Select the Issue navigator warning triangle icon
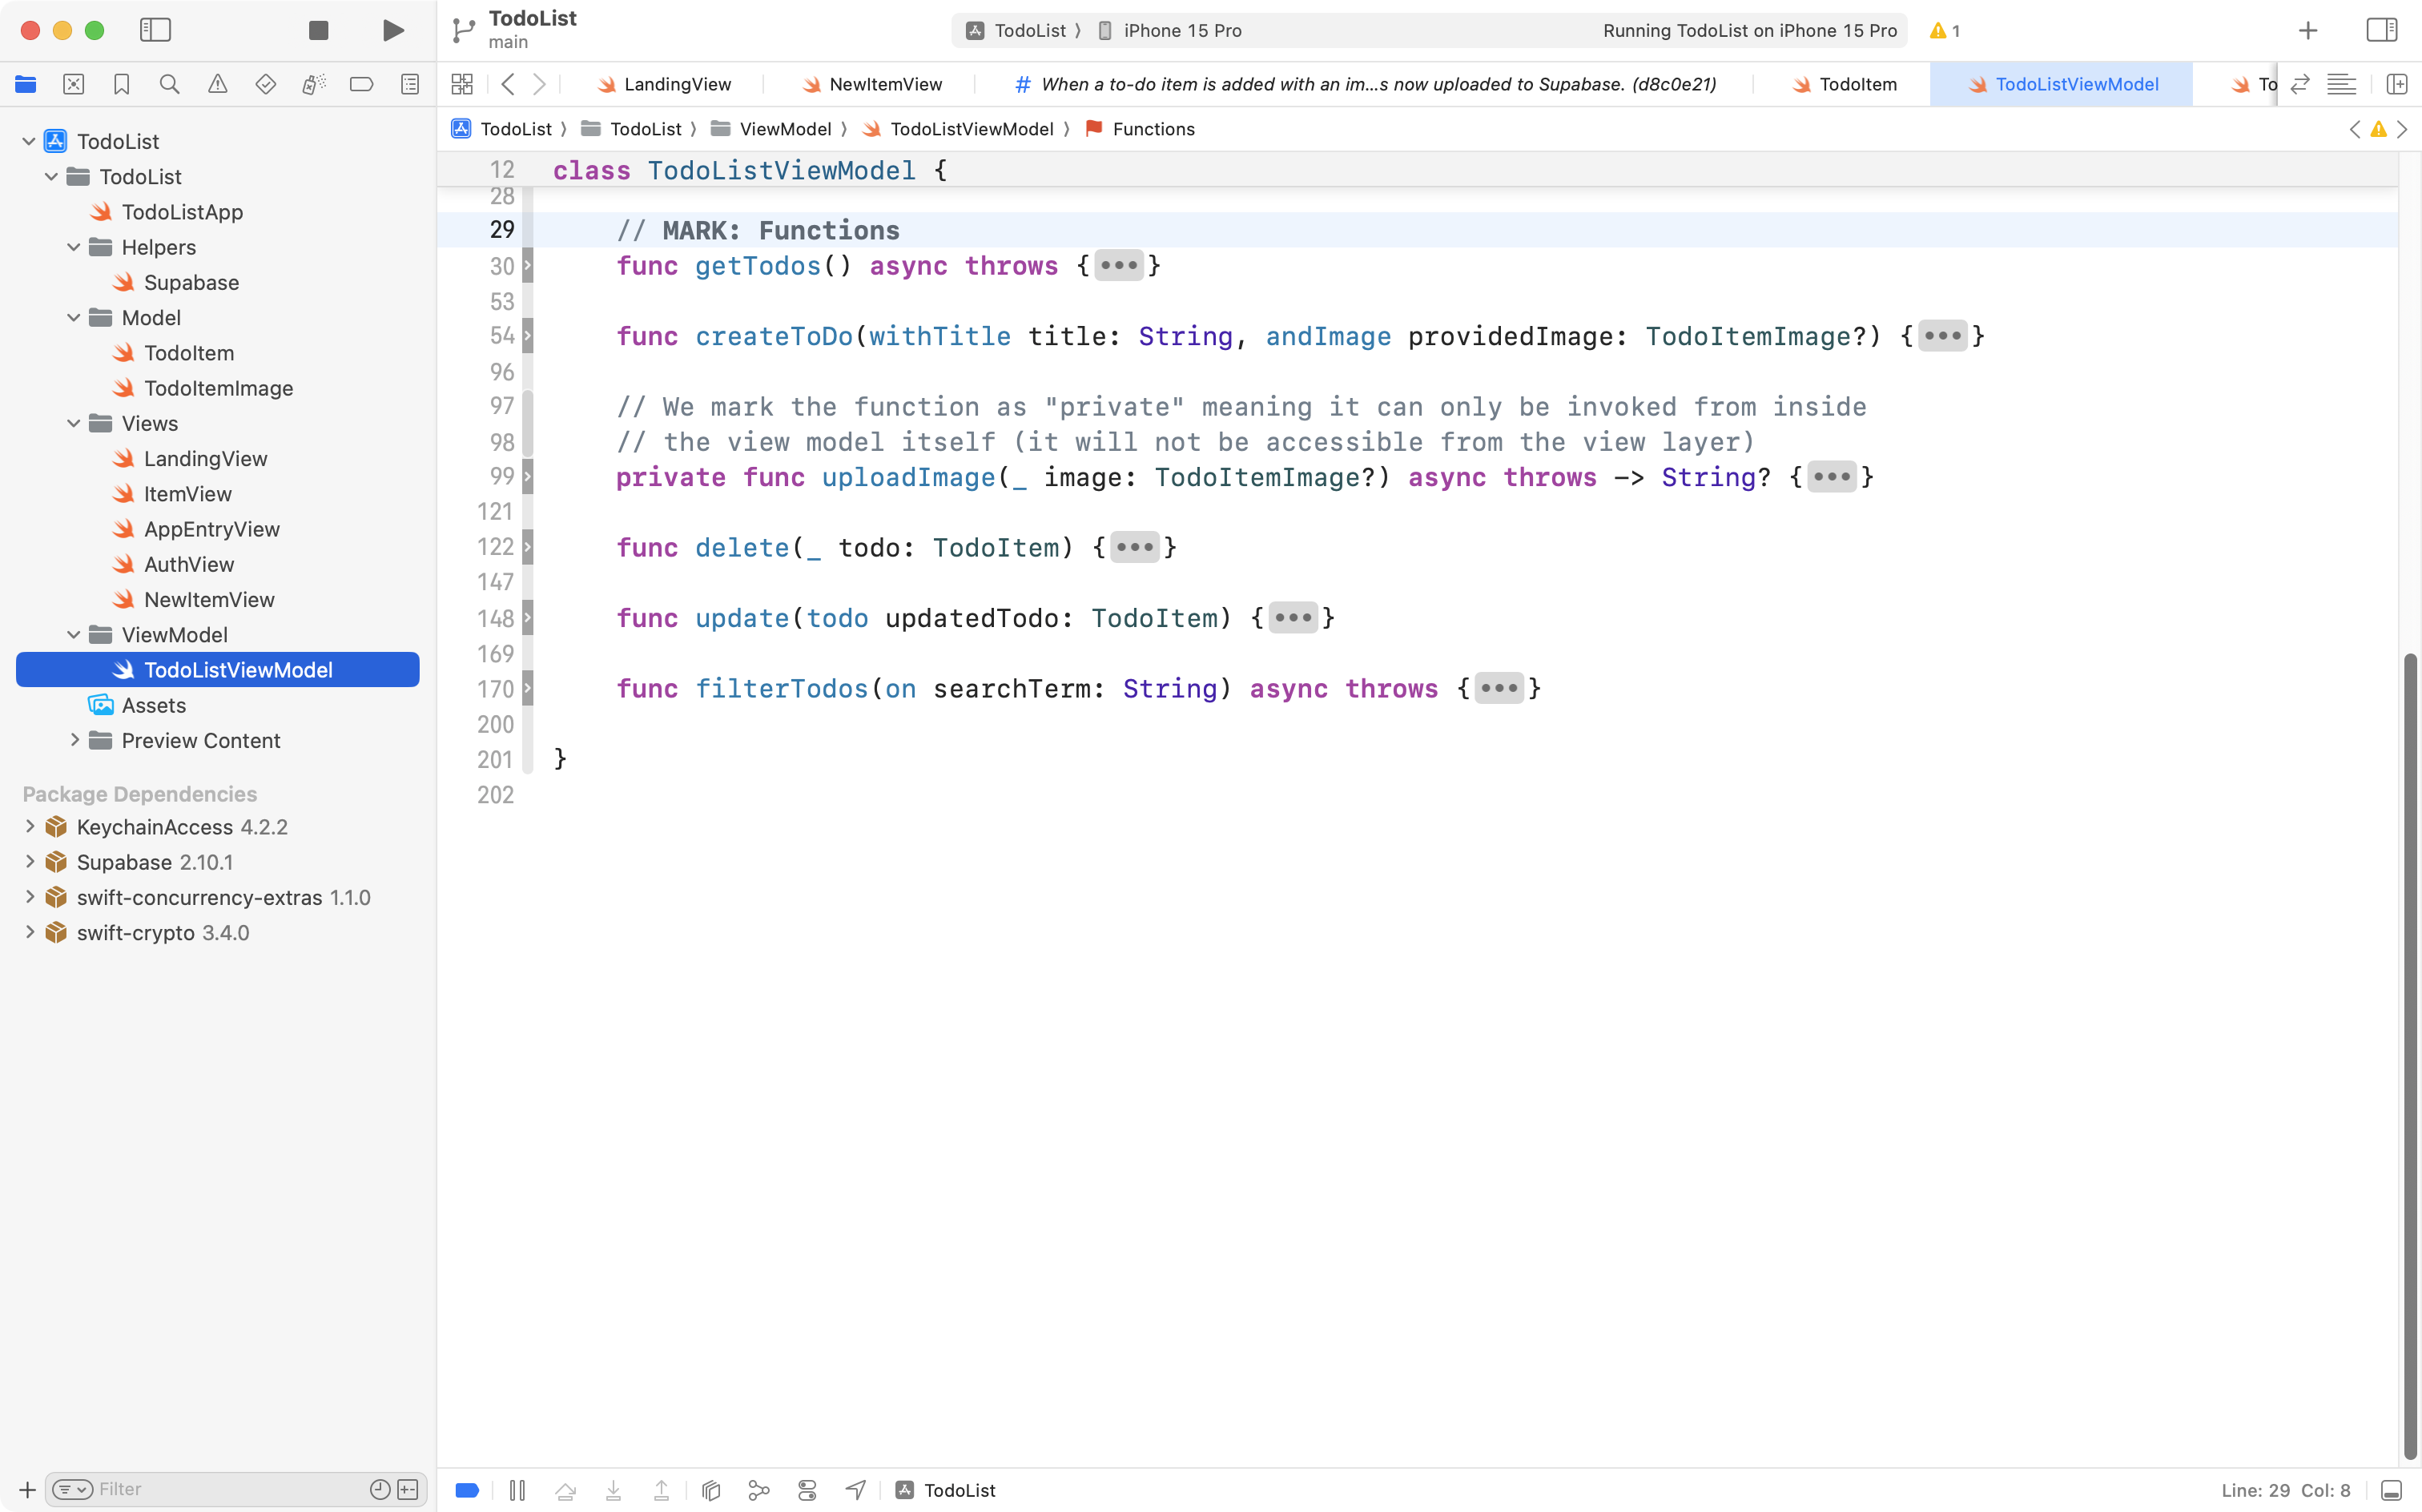This screenshot has width=2422, height=1512. [x=217, y=84]
